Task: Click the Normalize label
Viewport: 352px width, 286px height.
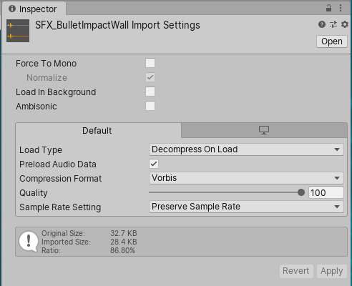Action: pos(47,78)
